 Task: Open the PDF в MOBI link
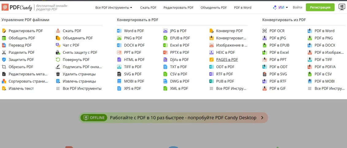325,81
